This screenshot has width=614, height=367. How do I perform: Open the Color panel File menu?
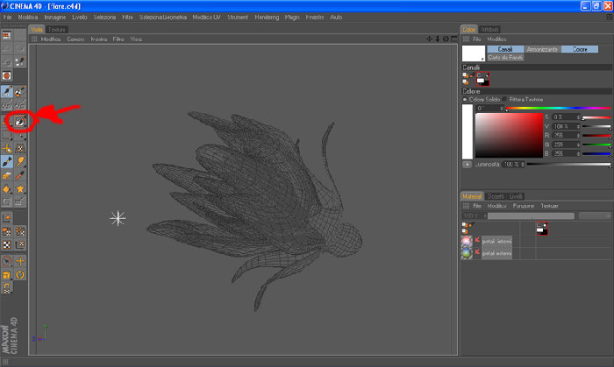pos(477,39)
